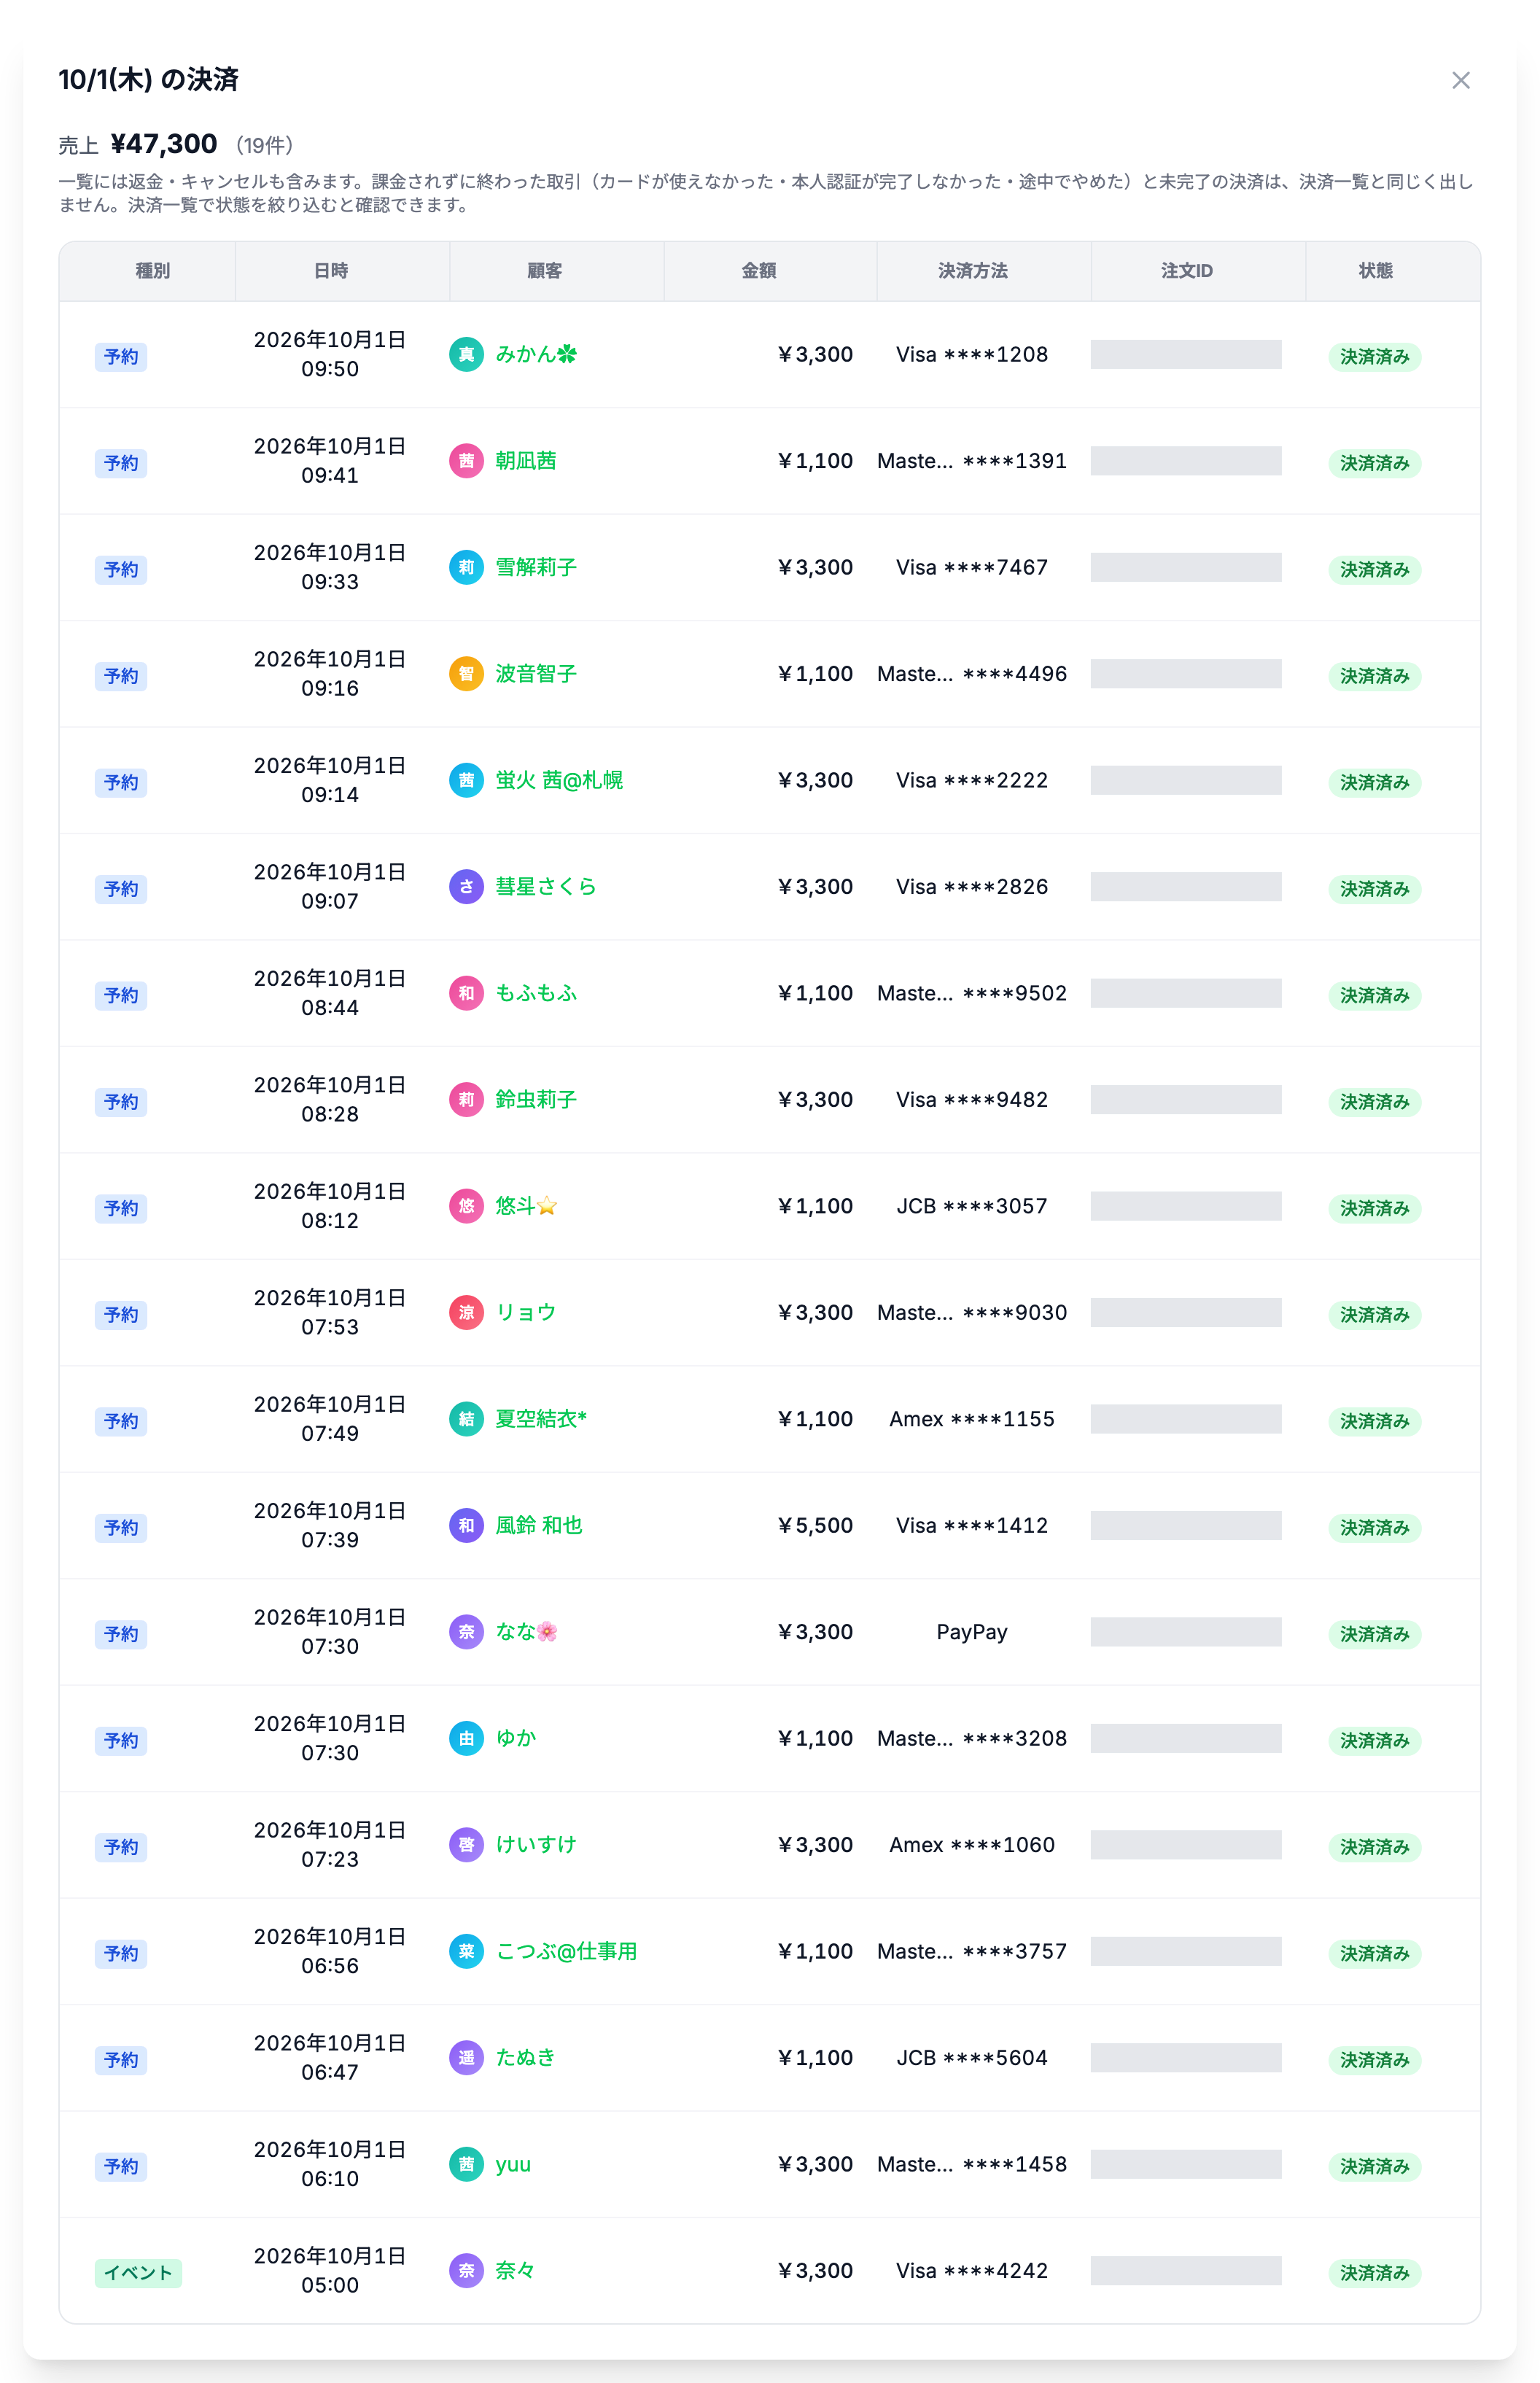The width and height of the screenshot is (1540, 2383).
Task: Click avatar icon next to 夏空結衣*
Action: (466, 1419)
